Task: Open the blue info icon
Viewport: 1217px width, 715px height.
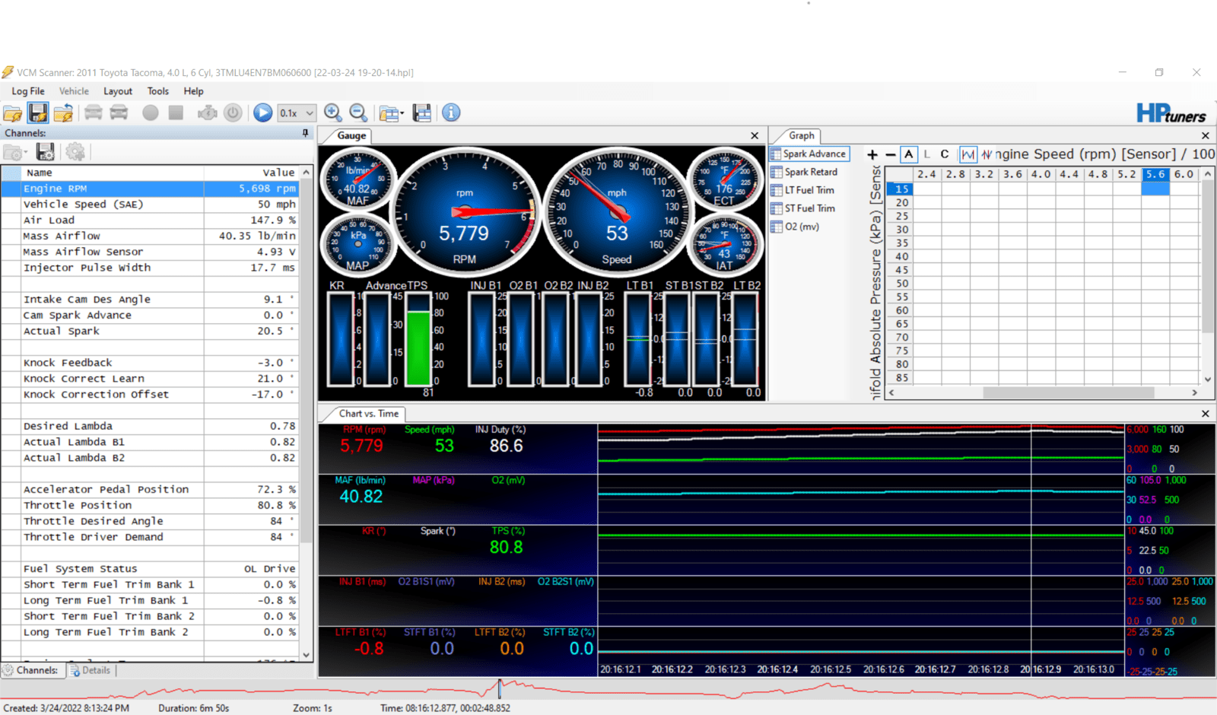Action: pos(451,113)
